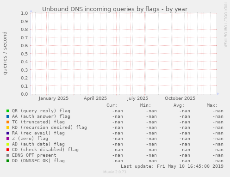Click 'July 2025' x-axis label
Screen dimensions: 230x177
pyautogui.click(x=137, y=98)
